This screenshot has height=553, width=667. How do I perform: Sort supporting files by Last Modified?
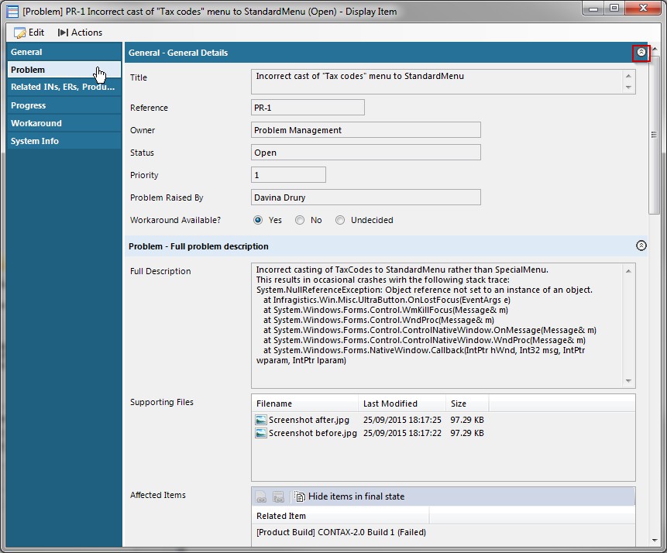[402, 404]
